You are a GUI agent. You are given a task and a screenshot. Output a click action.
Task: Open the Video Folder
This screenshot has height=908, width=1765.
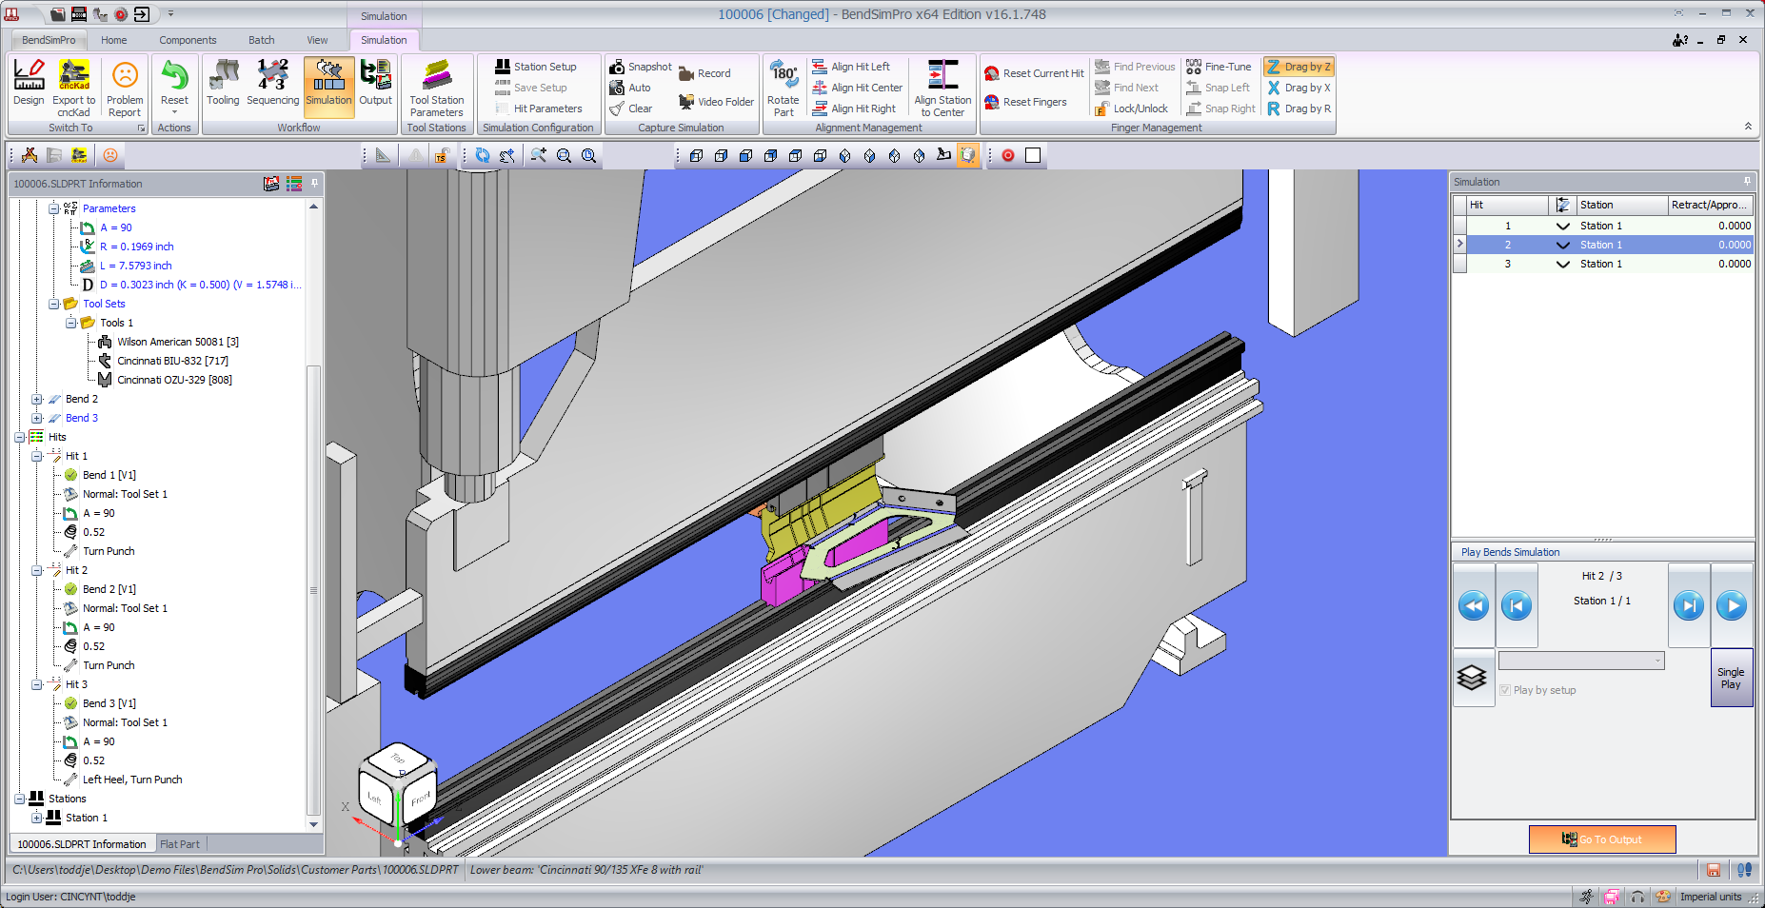[x=716, y=102]
